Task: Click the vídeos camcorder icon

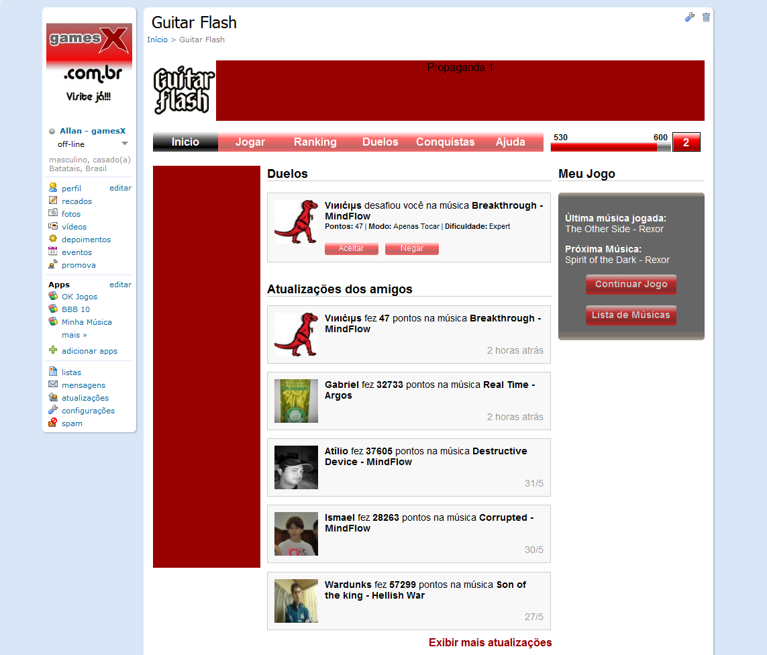Action: (x=53, y=225)
